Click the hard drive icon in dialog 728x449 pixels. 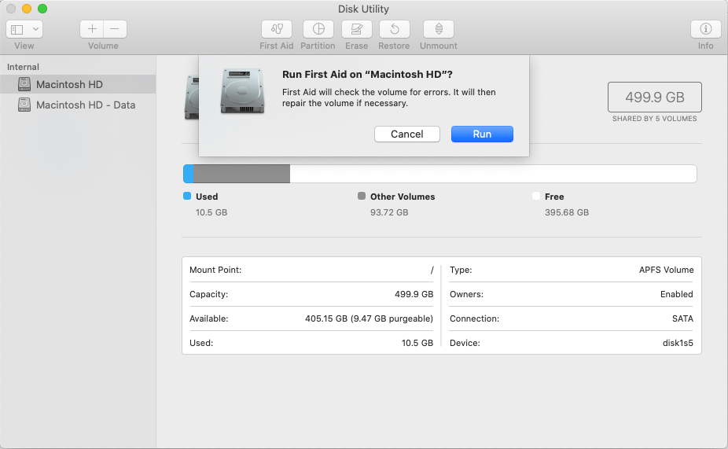coord(242,91)
